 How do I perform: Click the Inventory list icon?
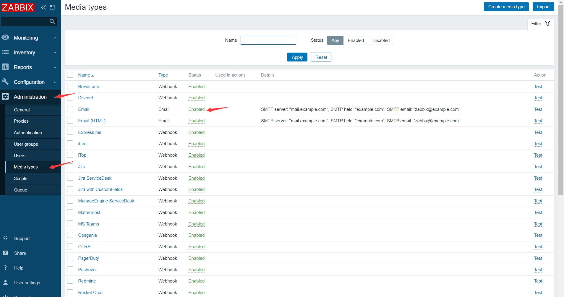(x=5, y=52)
